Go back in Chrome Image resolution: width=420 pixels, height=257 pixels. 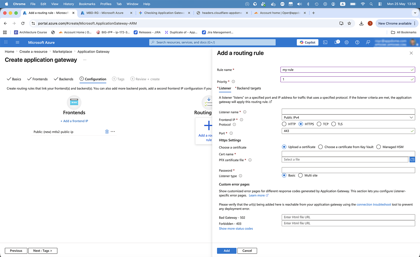[6, 23]
